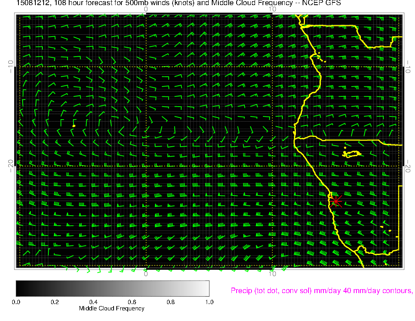Click the bottom axis longitude label 10

[272, 274]
